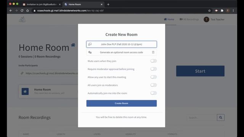The height and width of the screenshot is (137, 244).
Task: Generate an optional room access code
Action: click(121, 53)
